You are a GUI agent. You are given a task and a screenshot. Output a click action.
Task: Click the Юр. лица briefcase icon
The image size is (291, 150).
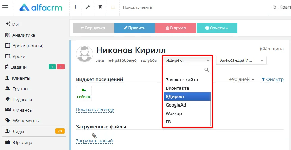pos(8,142)
